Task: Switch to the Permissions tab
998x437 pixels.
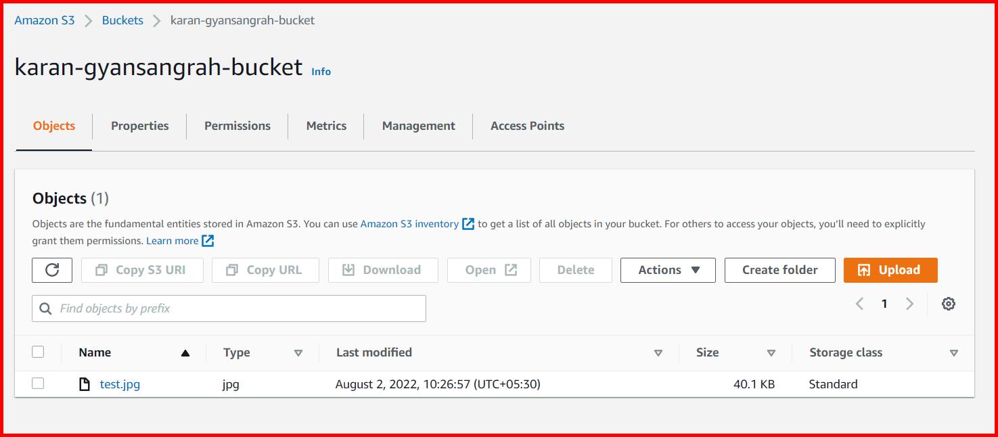Action: tap(236, 126)
